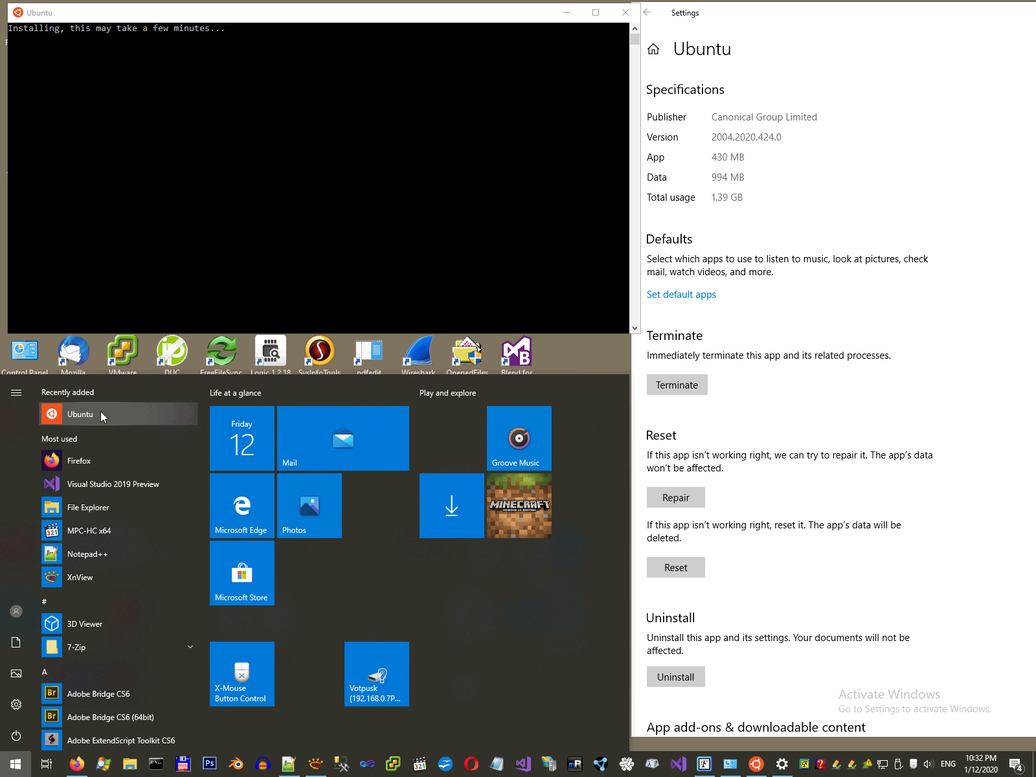Launch Firefox from Most used list
The width and height of the screenshot is (1036, 777).
pos(118,461)
